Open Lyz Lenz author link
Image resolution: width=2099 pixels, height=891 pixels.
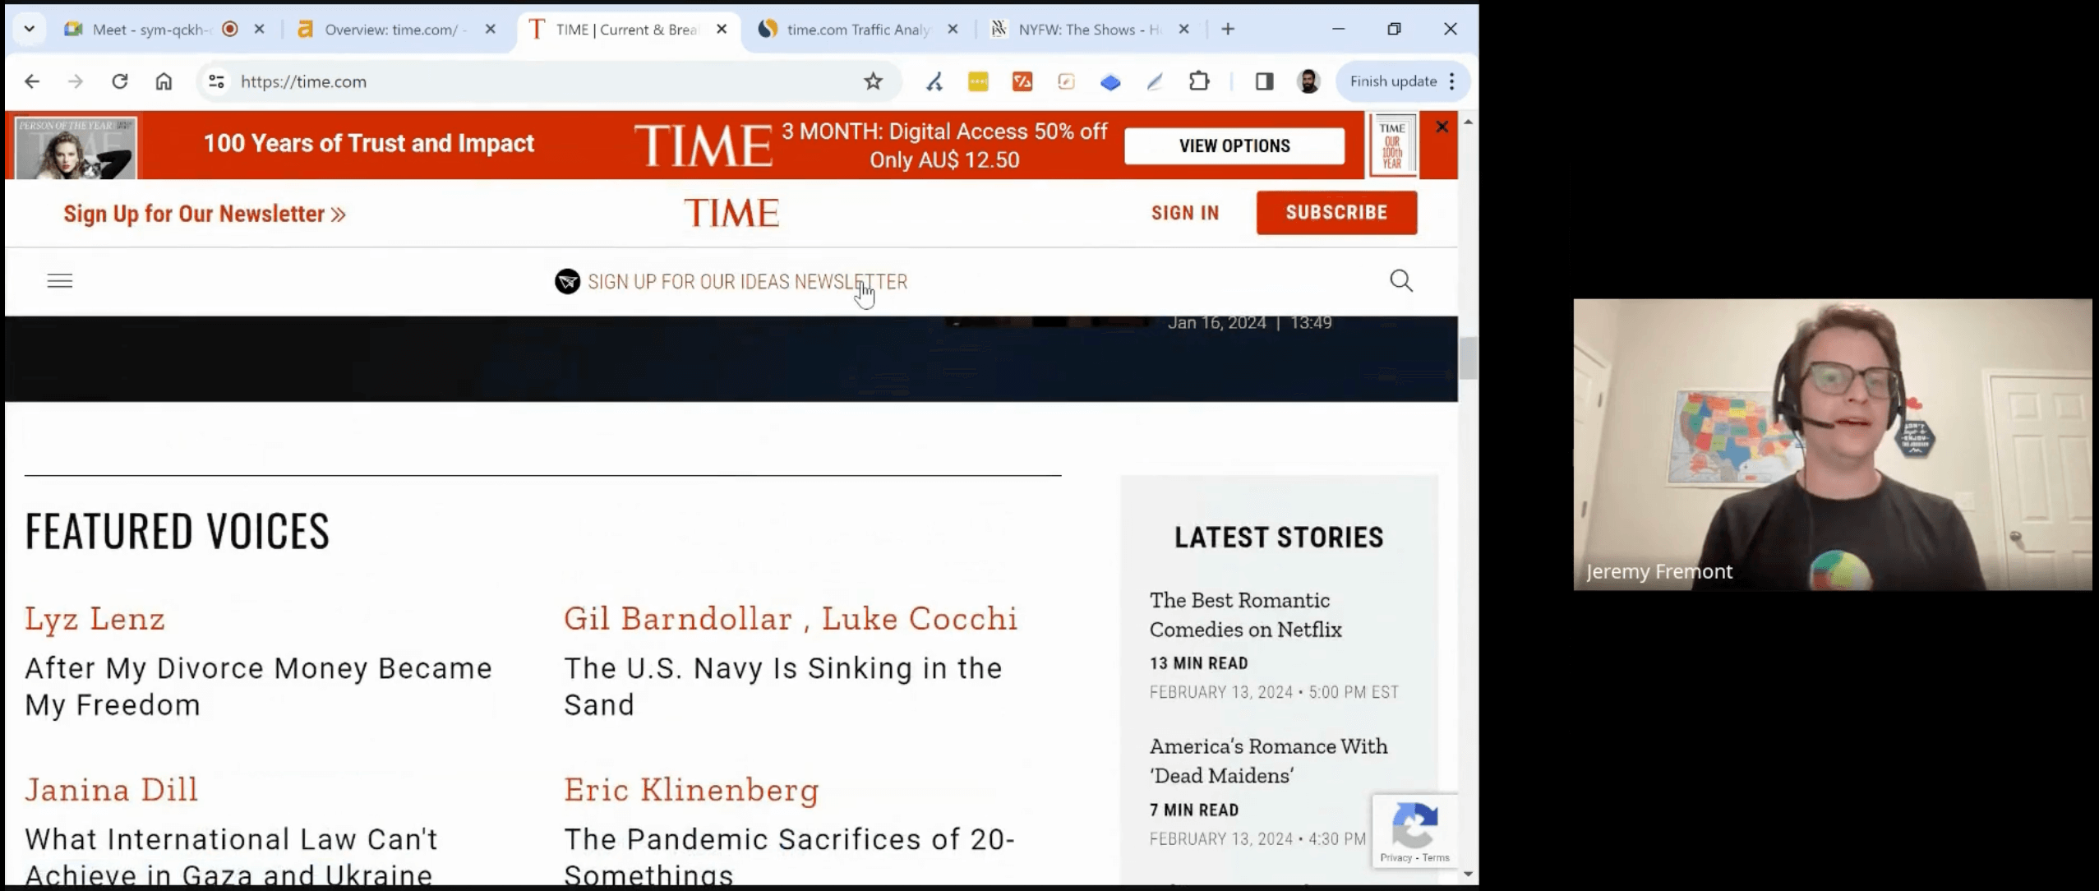point(95,619)
